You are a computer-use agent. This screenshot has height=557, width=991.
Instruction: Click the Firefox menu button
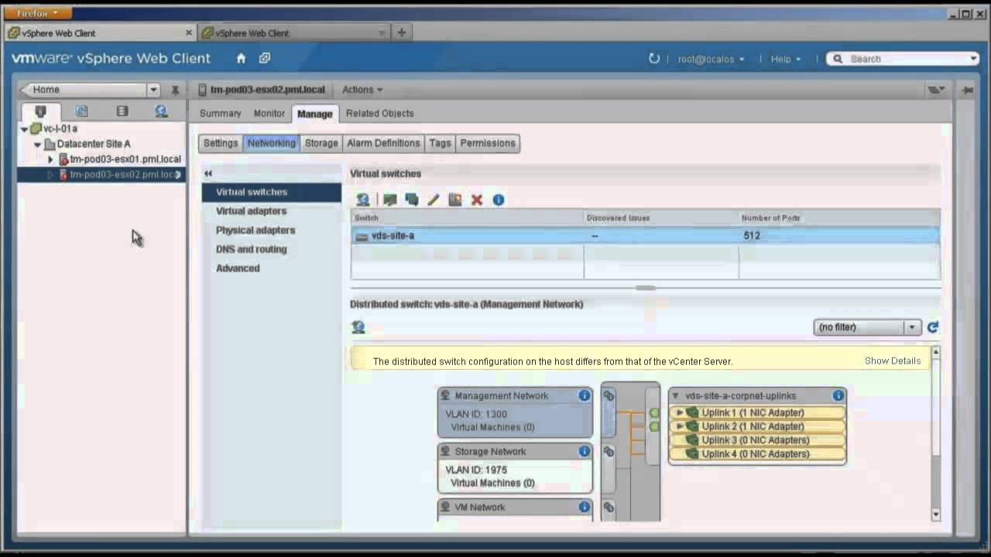pos(39,13)
